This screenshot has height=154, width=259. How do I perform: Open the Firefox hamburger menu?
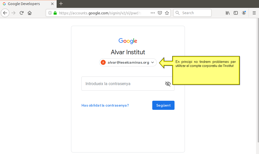pyautogui.click(x=254, y=13)
